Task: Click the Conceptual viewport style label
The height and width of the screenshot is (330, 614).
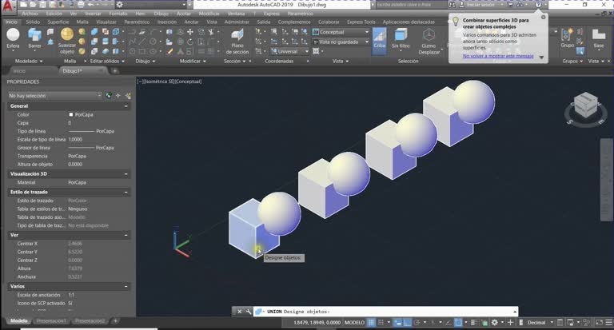Action: 189,82
